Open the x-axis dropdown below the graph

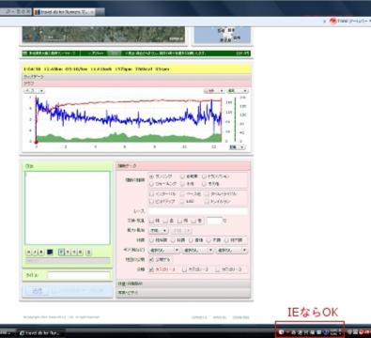pos(237,147)
